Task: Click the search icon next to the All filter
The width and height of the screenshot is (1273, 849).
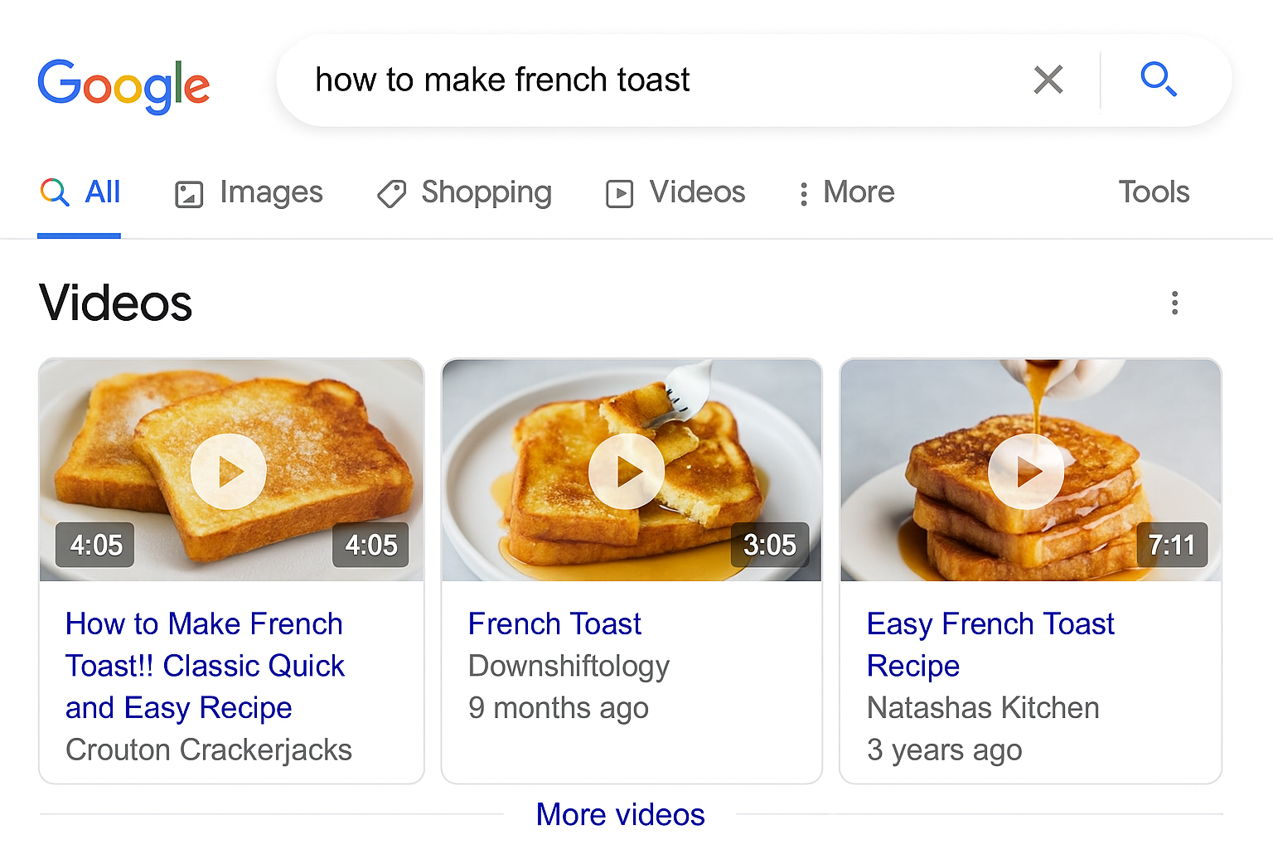Action: pyautogui.click(x=54, y=192)
